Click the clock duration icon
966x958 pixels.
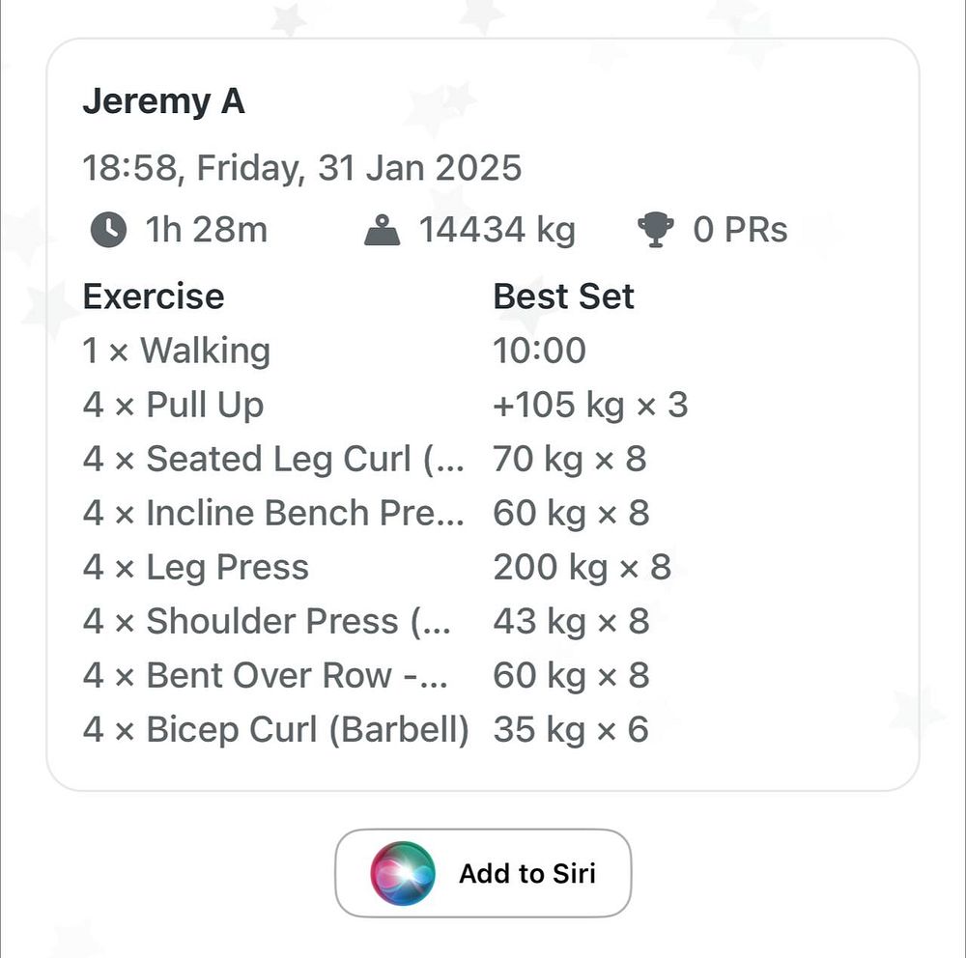click(107, 231)
